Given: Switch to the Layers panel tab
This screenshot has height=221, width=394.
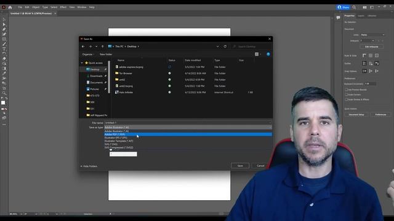Looking at the screenshot, I should click(x=361, y=16).
